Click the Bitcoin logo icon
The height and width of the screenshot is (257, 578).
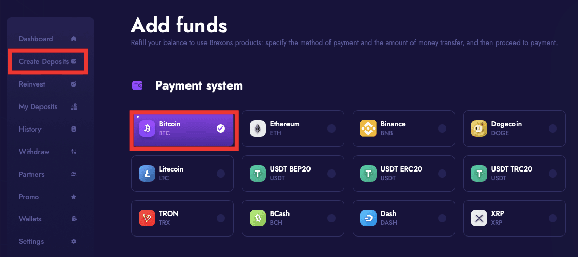[x=147, y=128]
